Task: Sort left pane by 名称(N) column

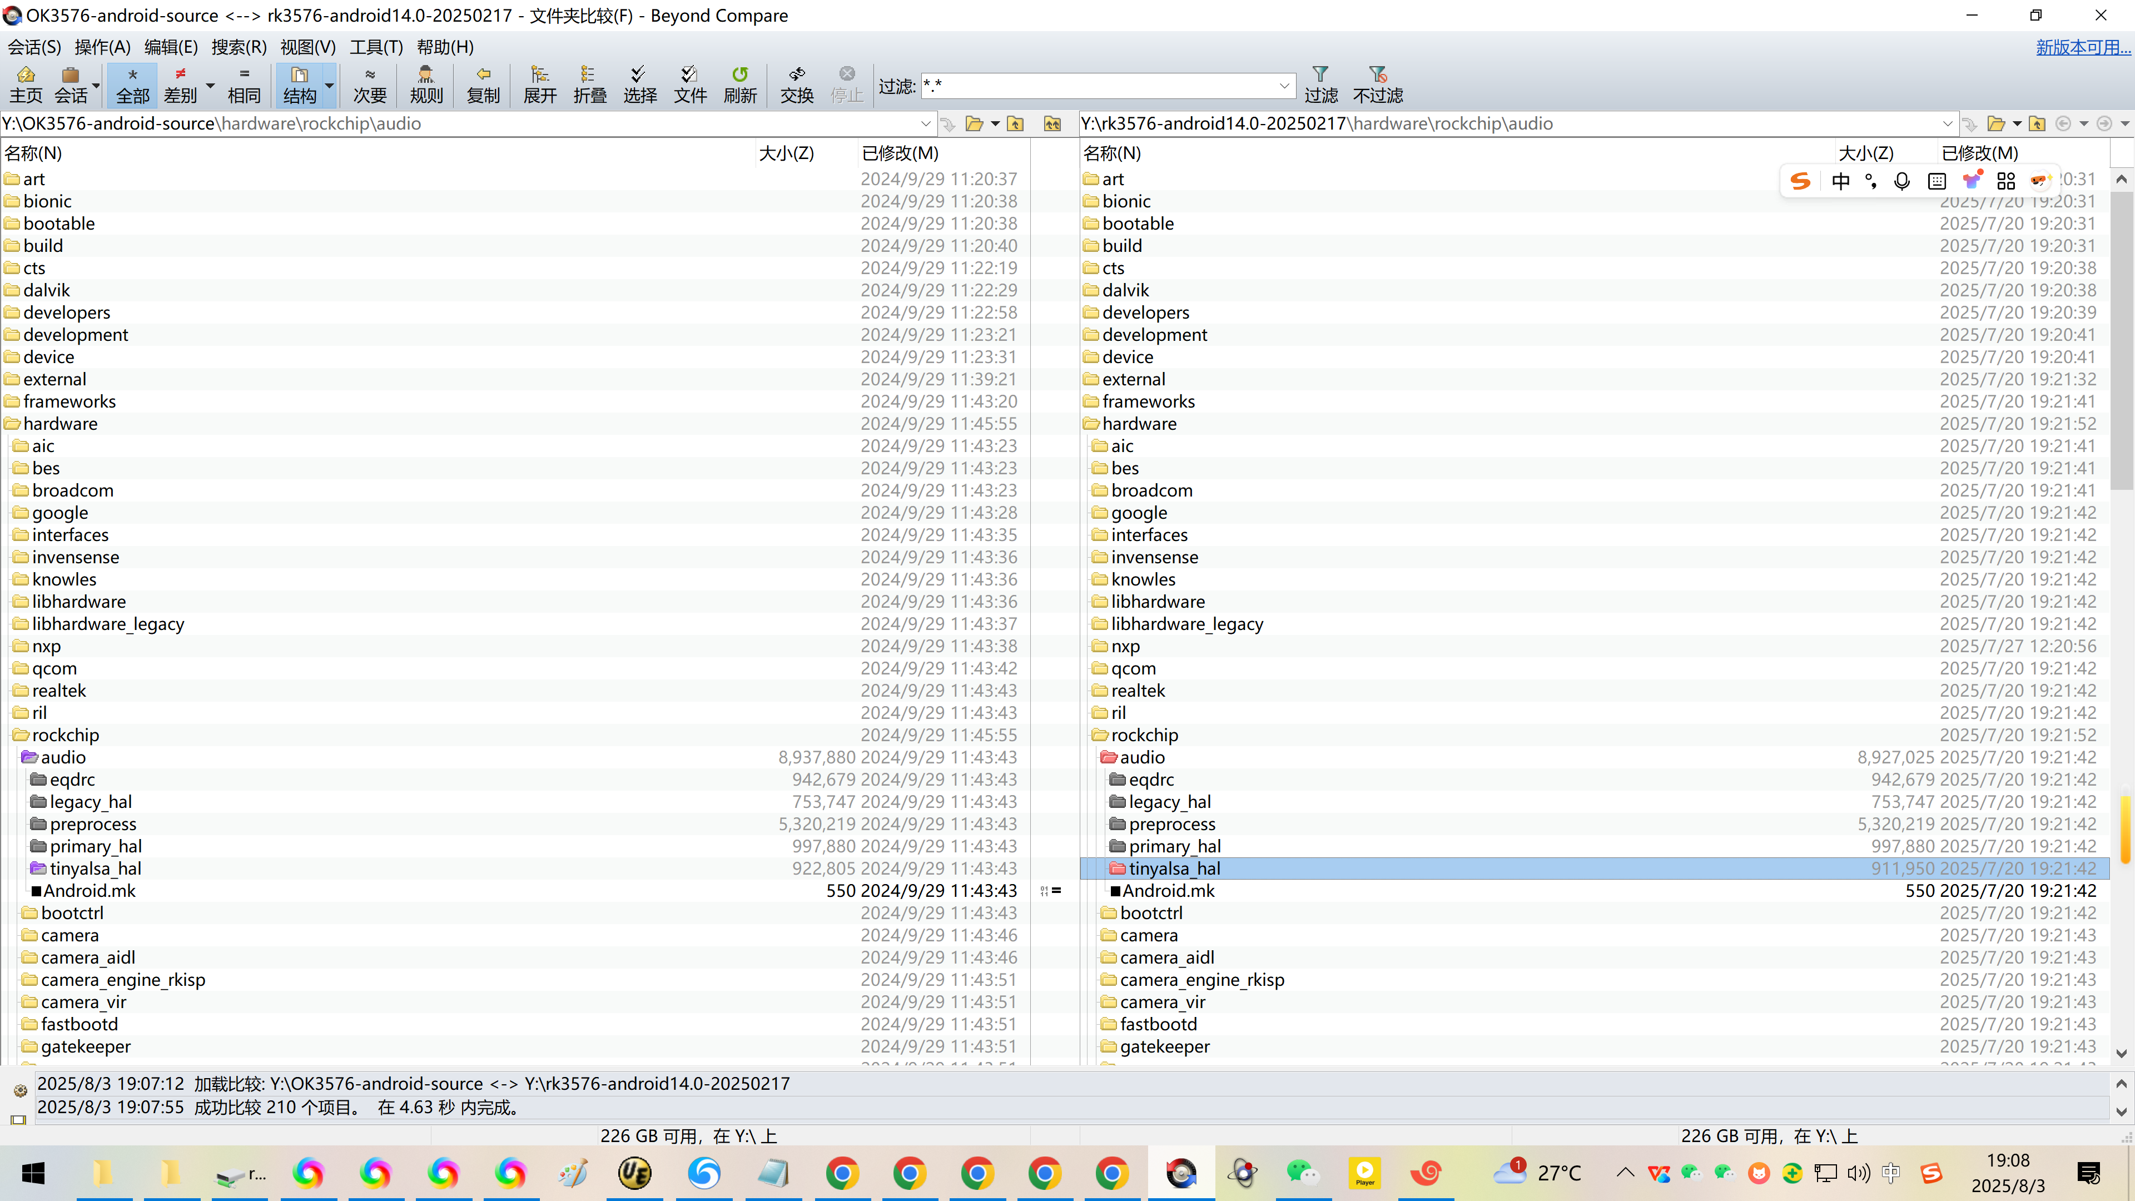Action: (x=33, y=153)
